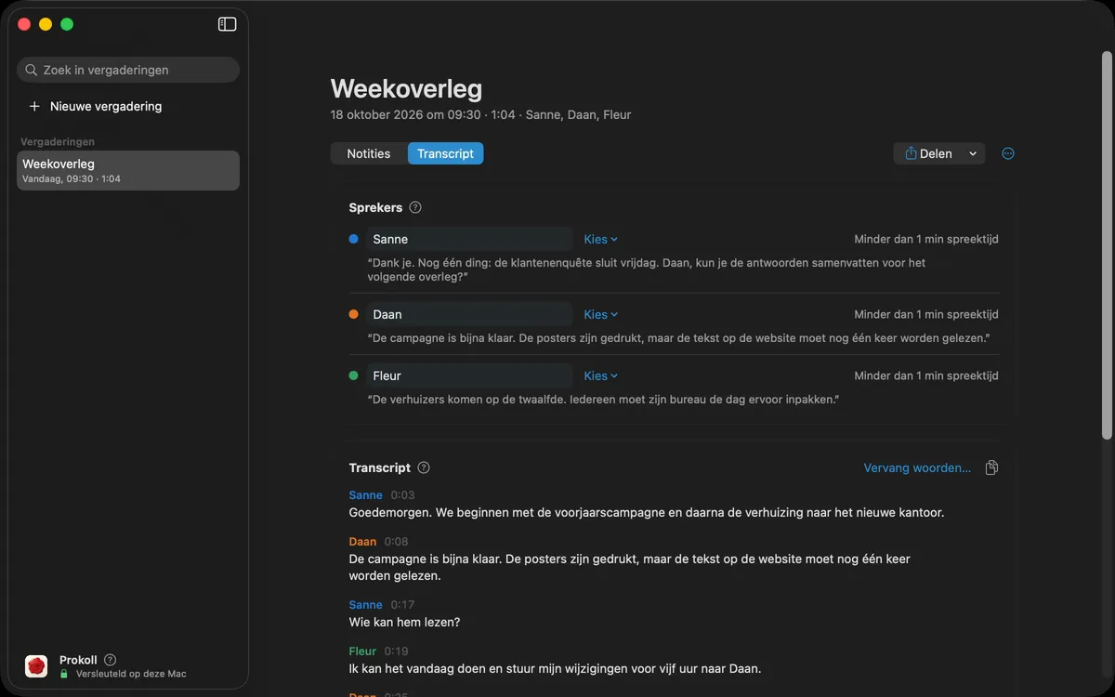Click Sanne speaker label at 0:17
This screenshot has height=697, width=1115.
coord(365,605)
